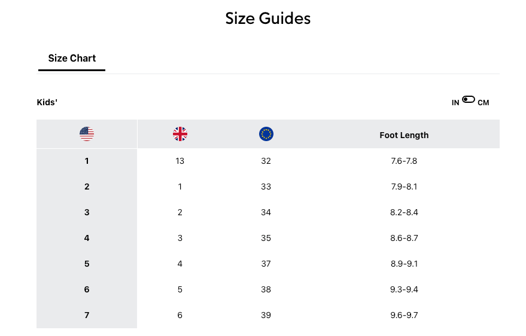Select US size 5 row header
Viewport: 526px width, 336px height.
click(87, 264)
